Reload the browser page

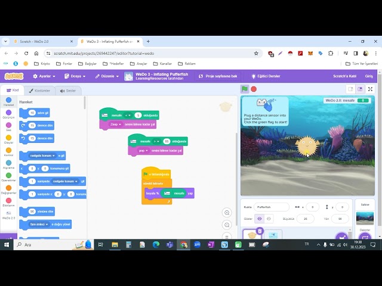tap(26, 53)
